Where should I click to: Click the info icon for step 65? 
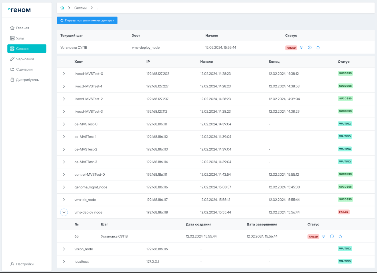pos(332,237)
